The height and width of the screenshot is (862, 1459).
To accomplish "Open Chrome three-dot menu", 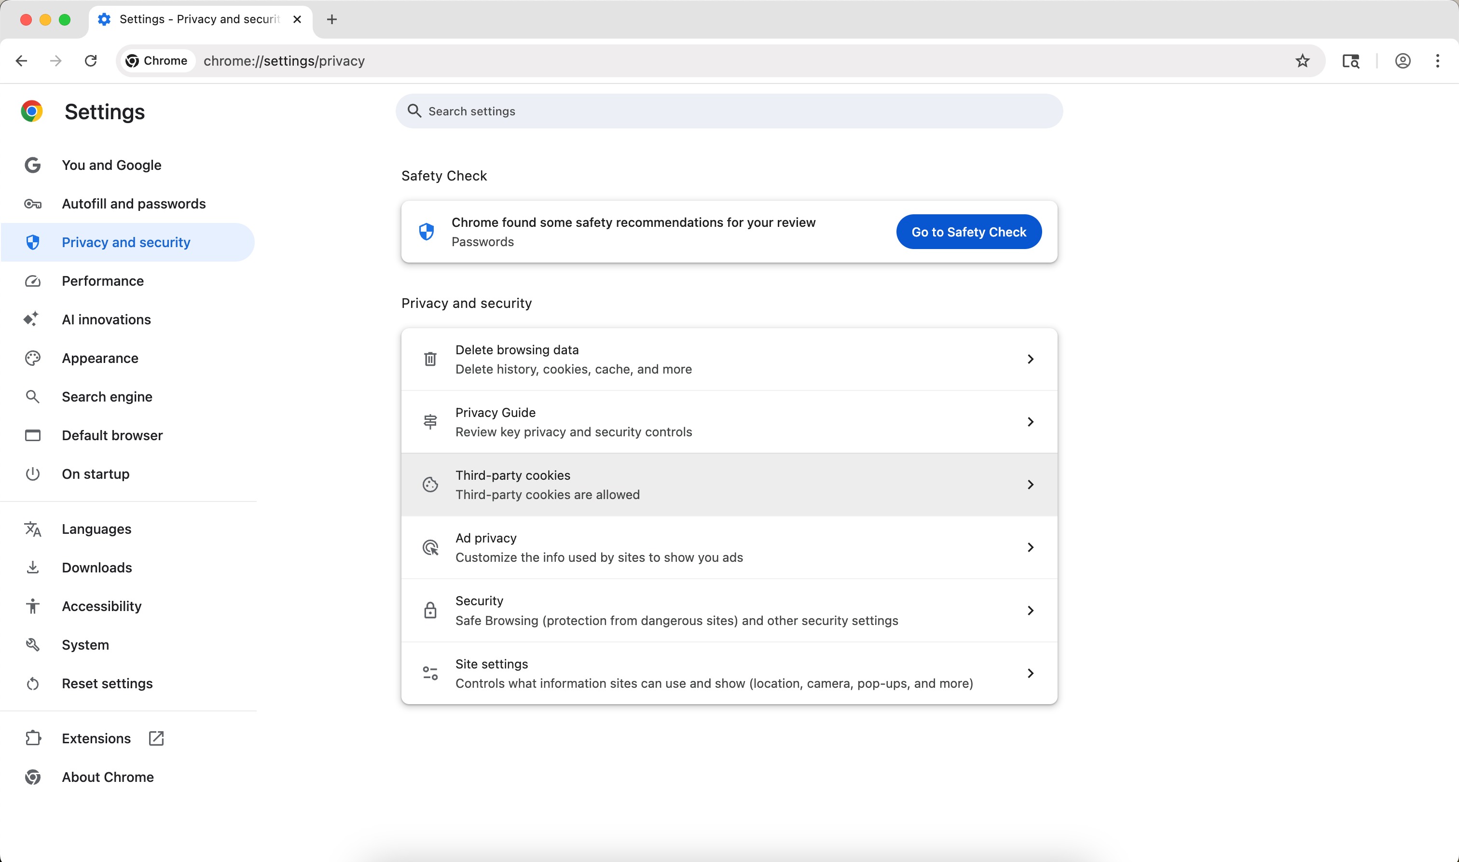I will (x=1437, y=61).
